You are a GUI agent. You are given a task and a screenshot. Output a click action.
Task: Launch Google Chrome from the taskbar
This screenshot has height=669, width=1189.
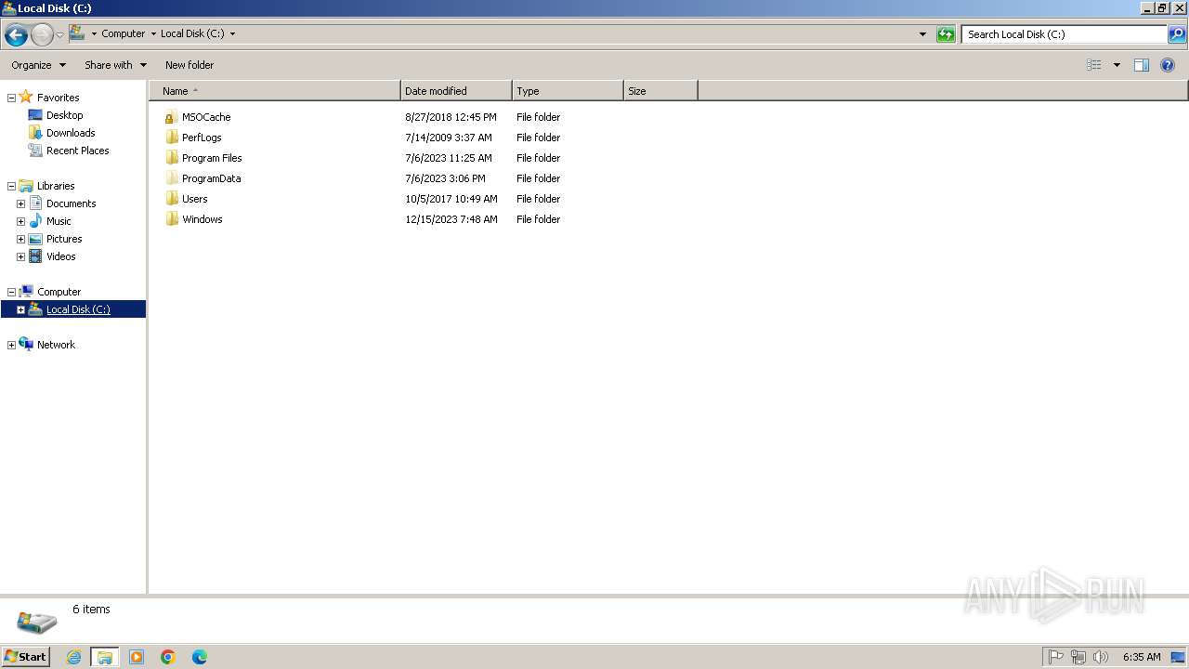[168, 657]
